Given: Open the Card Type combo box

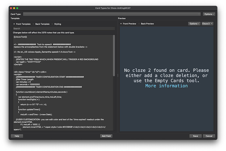Looking at the screenshot, I should coord(111,14).
